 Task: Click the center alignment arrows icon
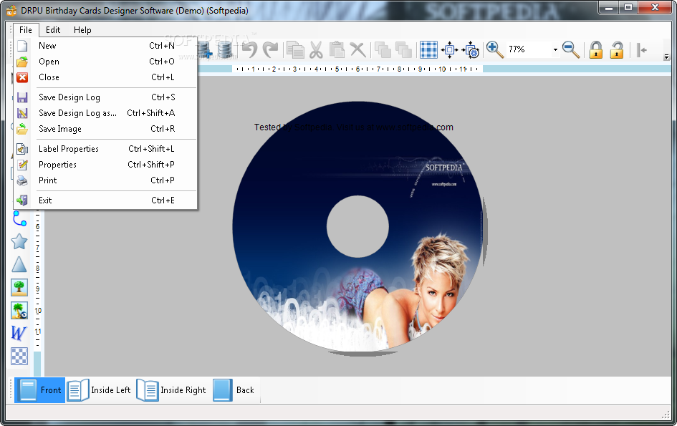click(x=449, y=49)
